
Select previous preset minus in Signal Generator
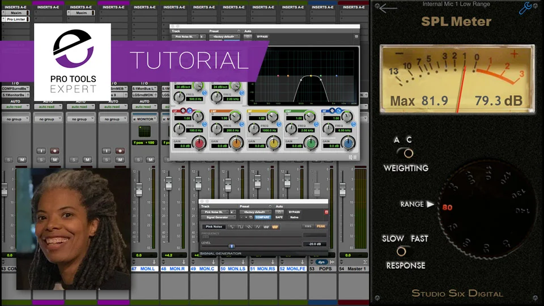point(242,217)
